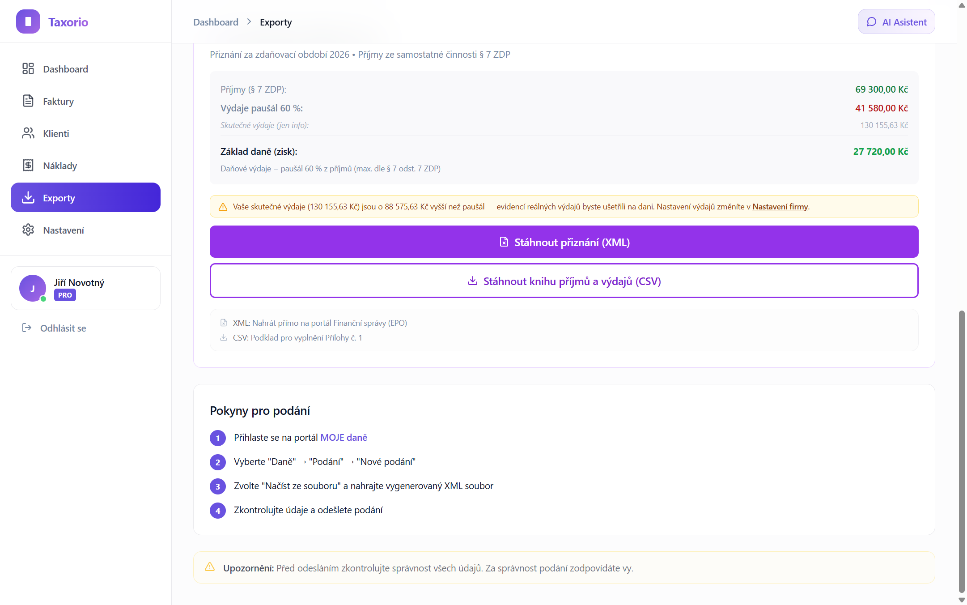Open Náklady via the receipt icon
This screenshot has height=605, width=967.
28,165
